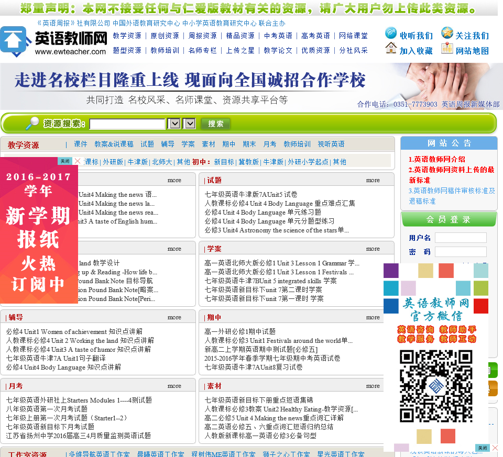Image resolution: width=503 pixels, height=457 pixels.
Task: Click more in the 试题 section
Action: [x=373, y=180]
